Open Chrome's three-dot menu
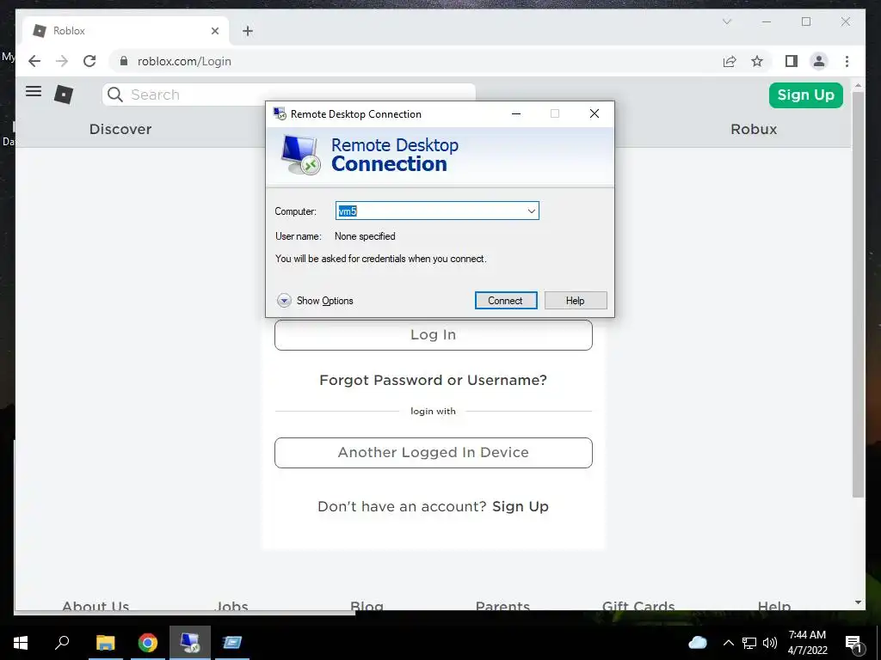 [847, 61]
